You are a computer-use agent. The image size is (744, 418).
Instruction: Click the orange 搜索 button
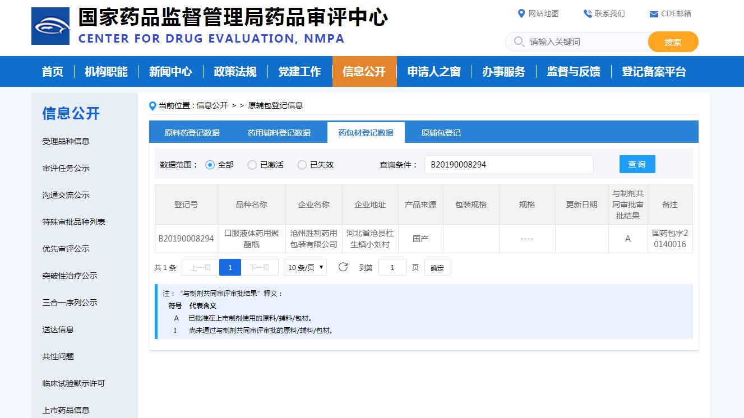coord(673,42)
